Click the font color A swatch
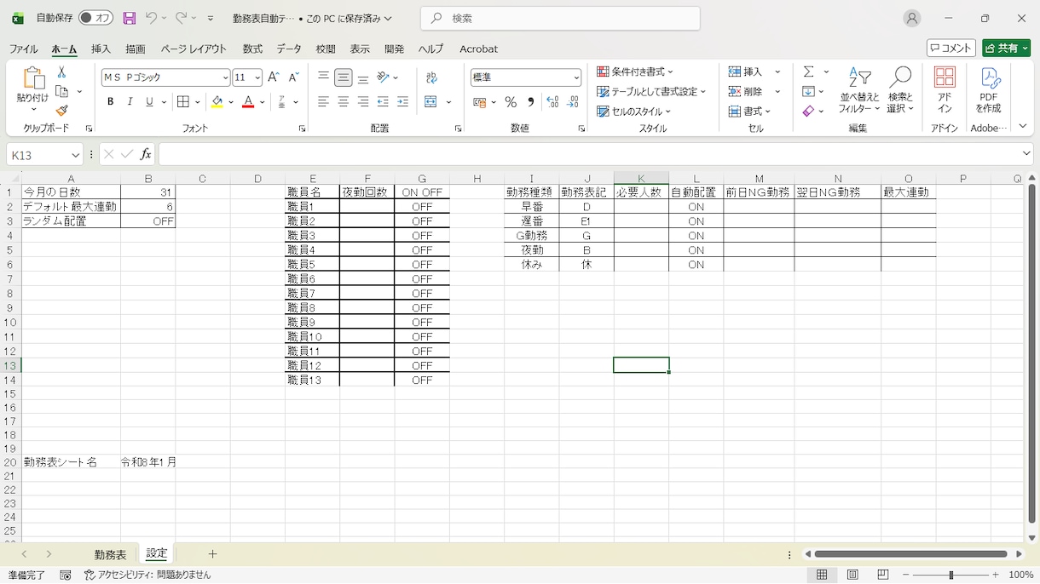Image resolution: width=1040 pixels, height=584 pixels. click(248, 102)
